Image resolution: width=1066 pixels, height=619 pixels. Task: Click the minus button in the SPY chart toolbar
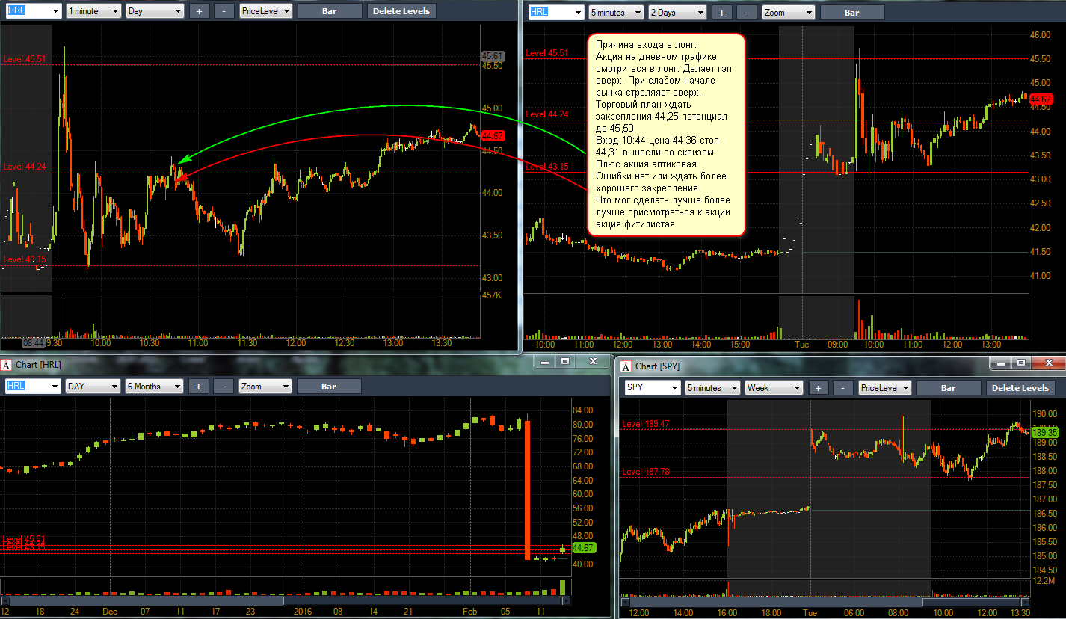(x=843, y=388)
